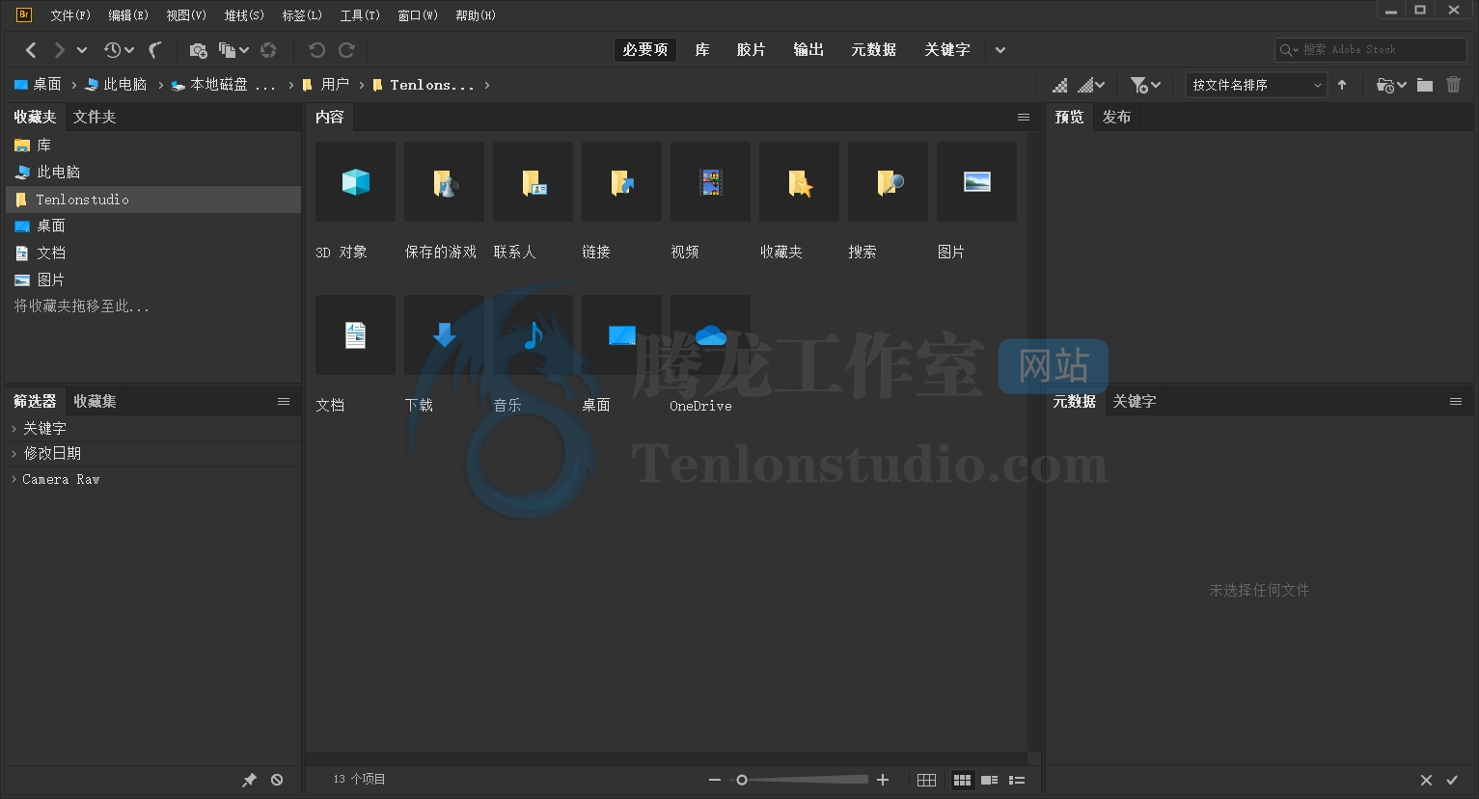
Task: Click the trash delete icon
Action: point(1454,85)
